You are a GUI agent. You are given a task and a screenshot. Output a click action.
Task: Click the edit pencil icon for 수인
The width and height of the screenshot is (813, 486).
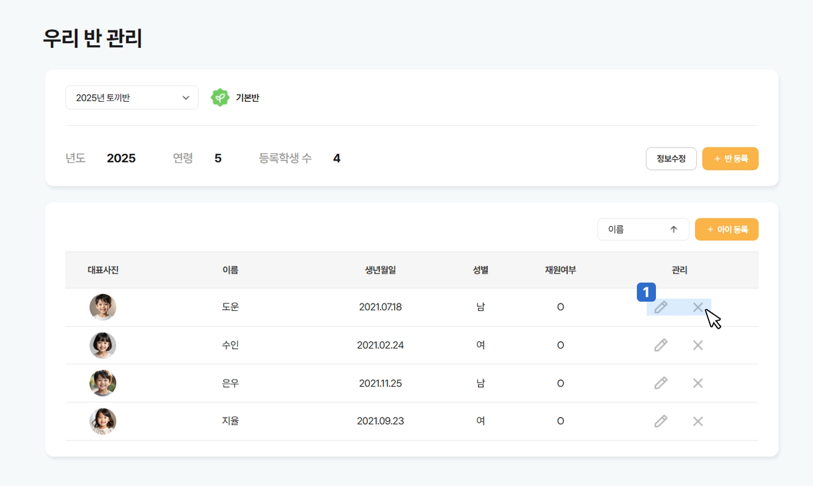click(x=661, y=345)
